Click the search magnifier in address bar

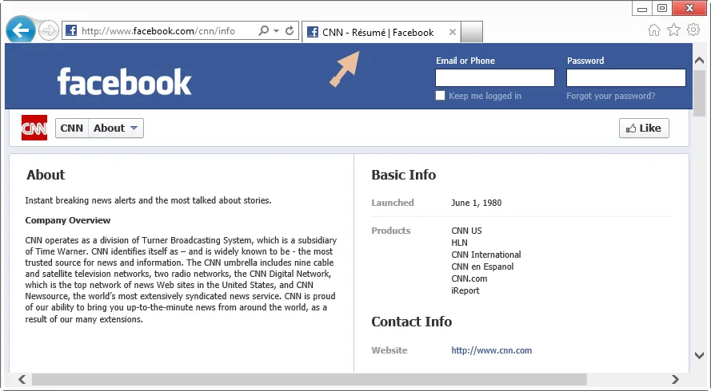[263, 31]
